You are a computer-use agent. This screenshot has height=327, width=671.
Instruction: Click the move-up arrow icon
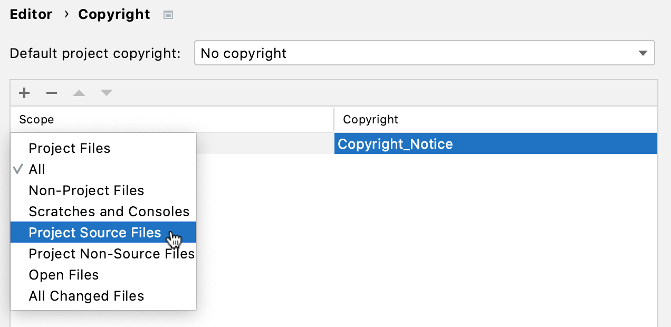pyautogui.click(x=79, y=92)
